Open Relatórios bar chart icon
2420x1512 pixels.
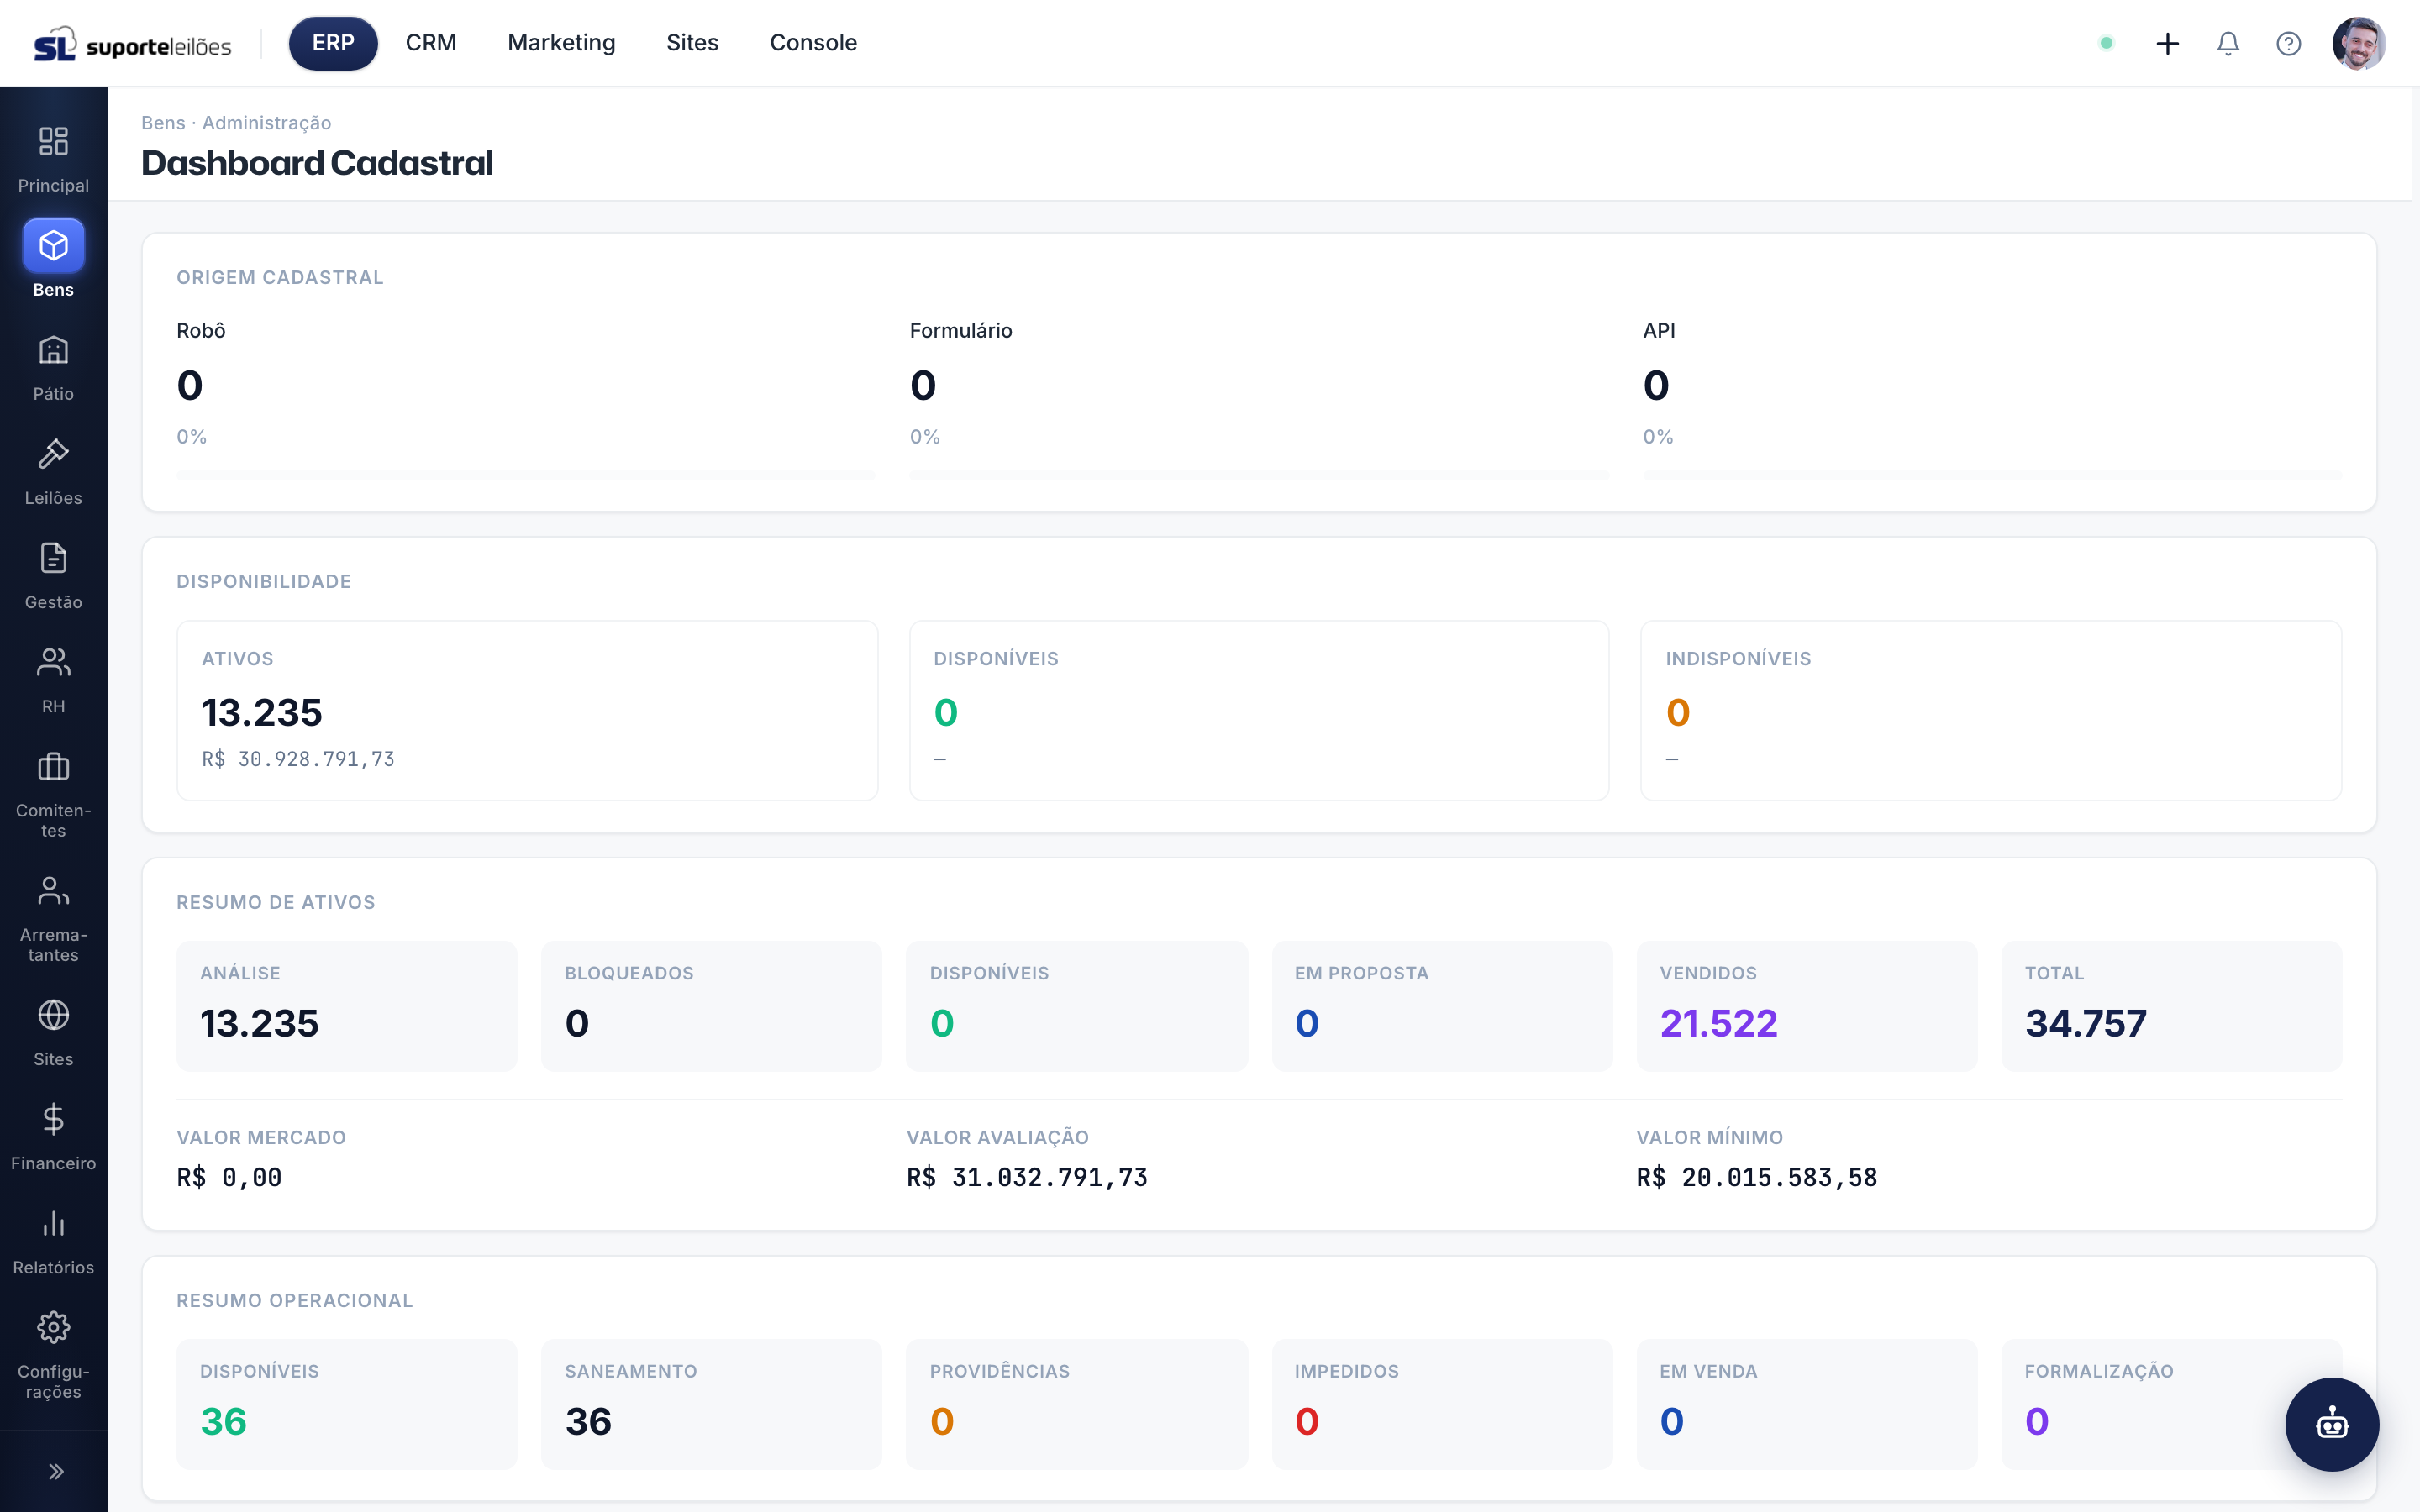click(x=53, y=1223)
